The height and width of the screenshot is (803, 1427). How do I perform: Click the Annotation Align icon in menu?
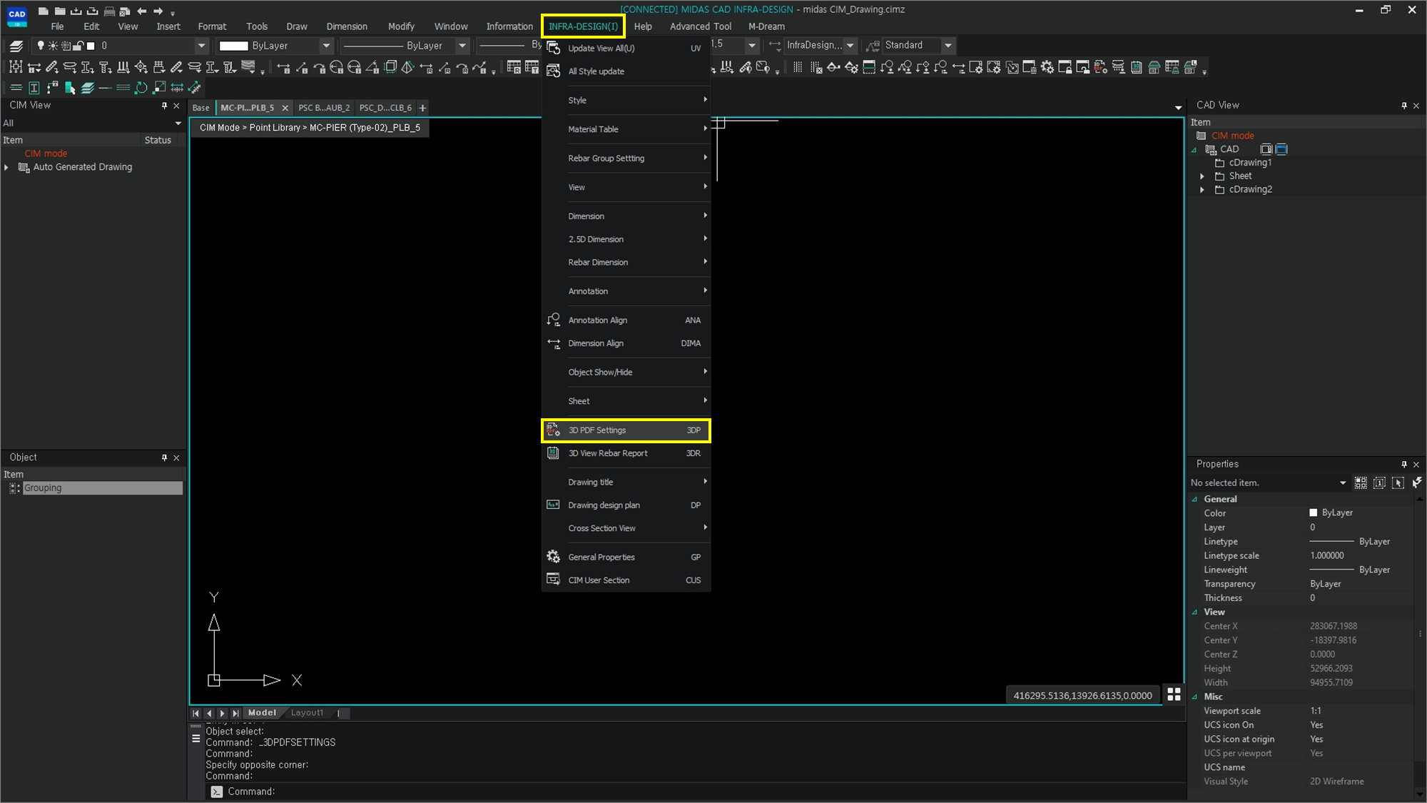coord(553,320)
